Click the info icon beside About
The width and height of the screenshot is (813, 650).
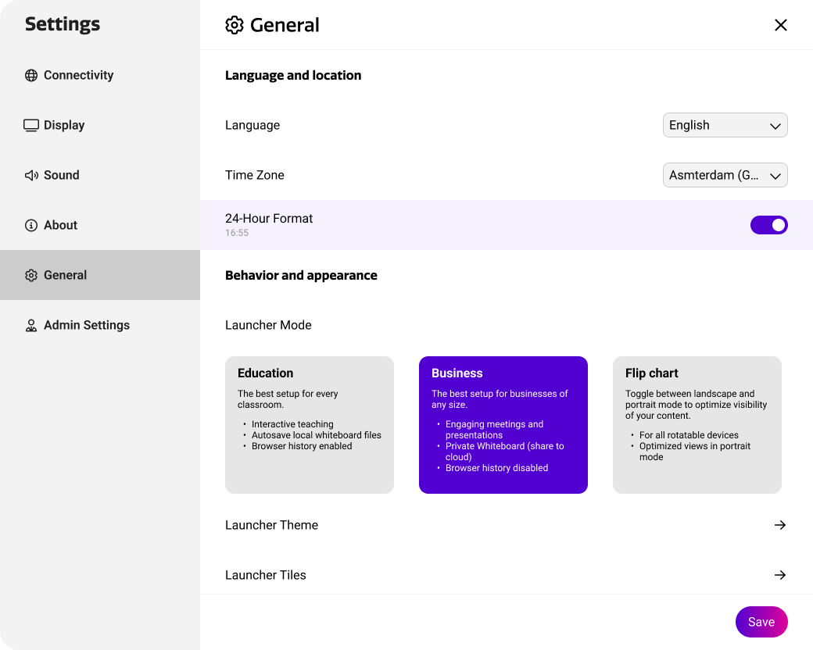pyautogui.click(x=31, y=226)
